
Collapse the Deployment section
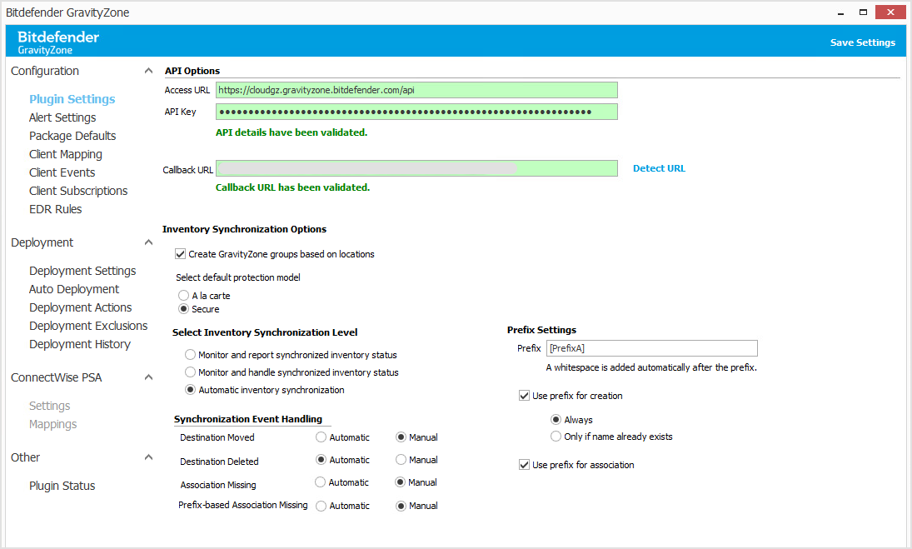(x=148, y=242)
